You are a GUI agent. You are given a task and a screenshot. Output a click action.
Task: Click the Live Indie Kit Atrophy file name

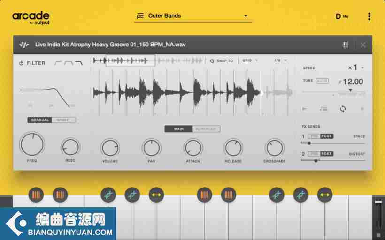tap(110, 45)
